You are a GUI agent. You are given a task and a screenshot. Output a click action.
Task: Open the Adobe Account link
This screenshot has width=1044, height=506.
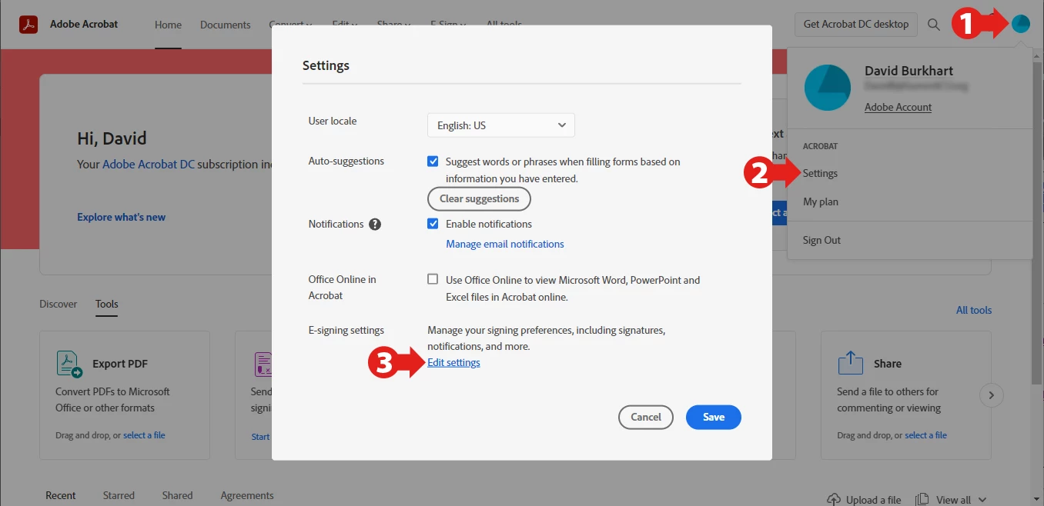coord(898,107)
